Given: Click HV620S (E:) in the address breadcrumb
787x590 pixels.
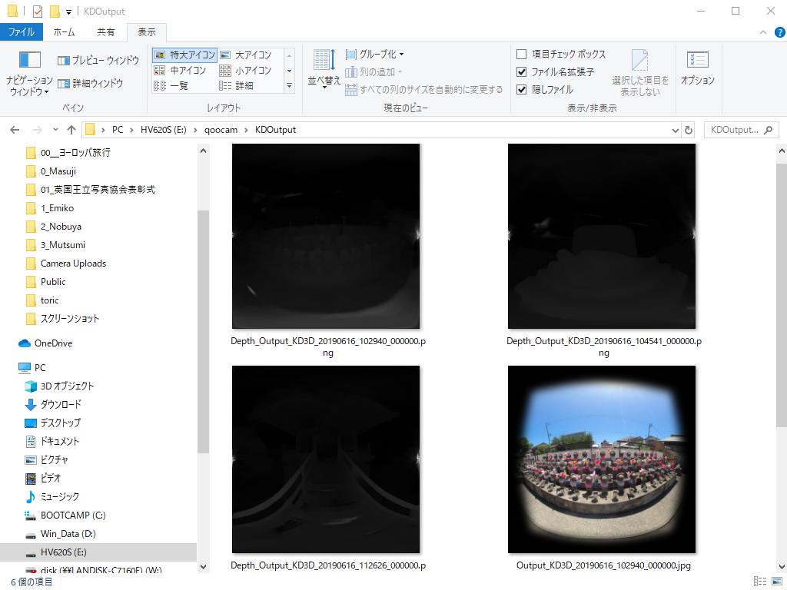Looking at the screenshot, I should coord(163,130).
